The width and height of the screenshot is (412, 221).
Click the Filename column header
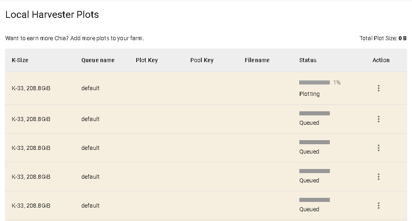click(x=257, y=60)
